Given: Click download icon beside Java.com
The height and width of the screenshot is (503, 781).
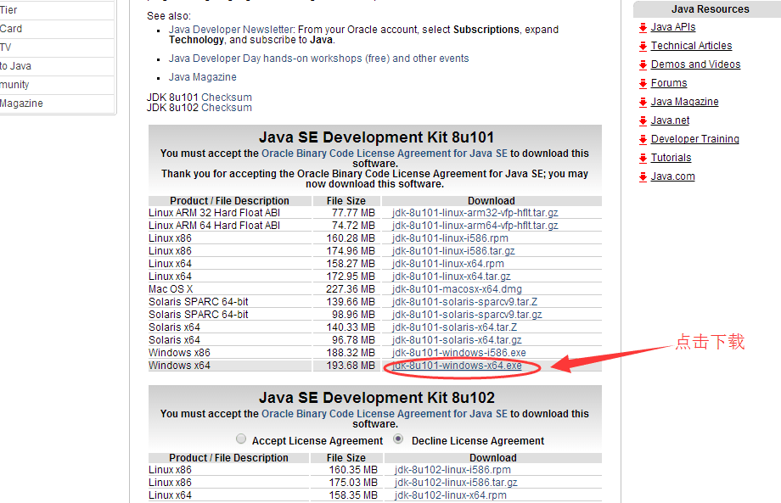Looking at the screenshot, I should pos(645,176).
